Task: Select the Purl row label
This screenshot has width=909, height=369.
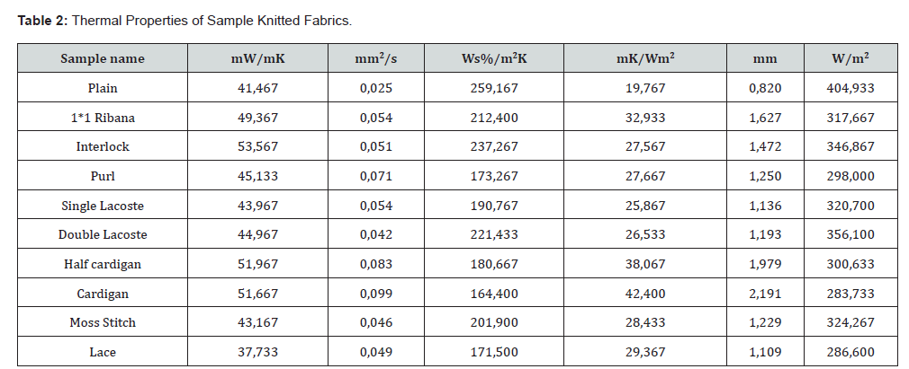Action: pos(103,176)
